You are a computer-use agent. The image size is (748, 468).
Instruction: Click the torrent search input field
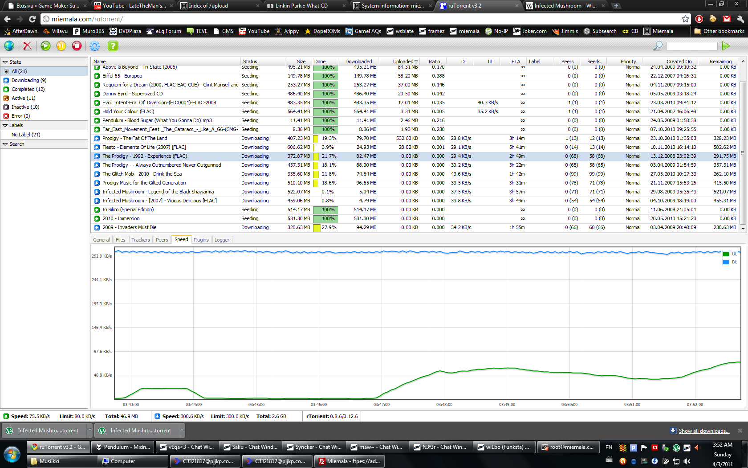691,46
